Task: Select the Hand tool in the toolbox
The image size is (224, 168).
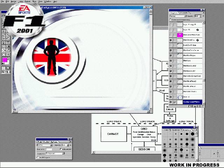Action: coord(4,54)
